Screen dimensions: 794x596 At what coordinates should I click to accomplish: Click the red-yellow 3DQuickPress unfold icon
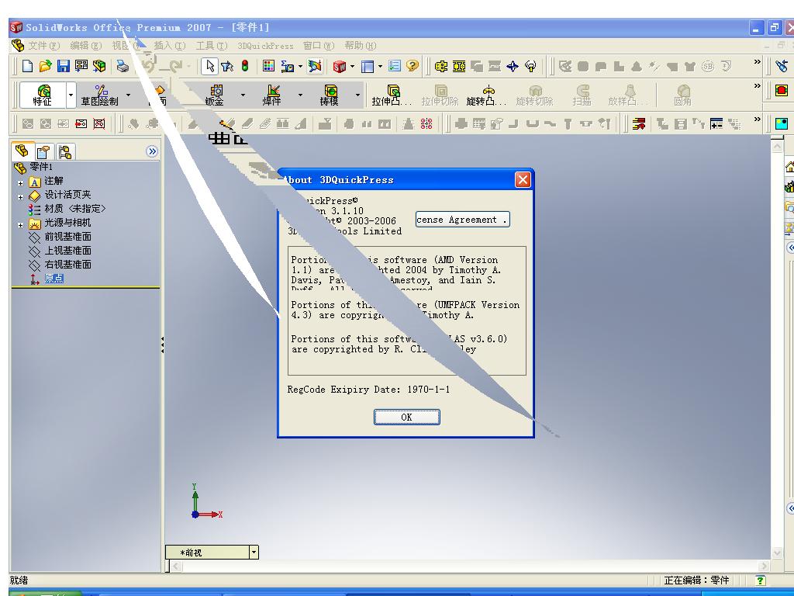pos(639,123)
